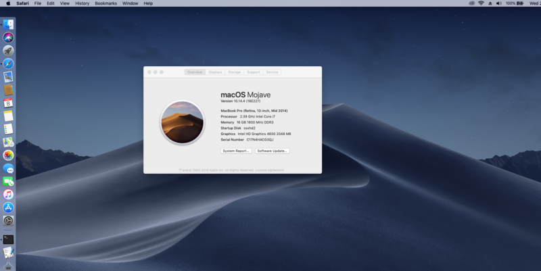Open the Edit menu

[x=51, y=3]
